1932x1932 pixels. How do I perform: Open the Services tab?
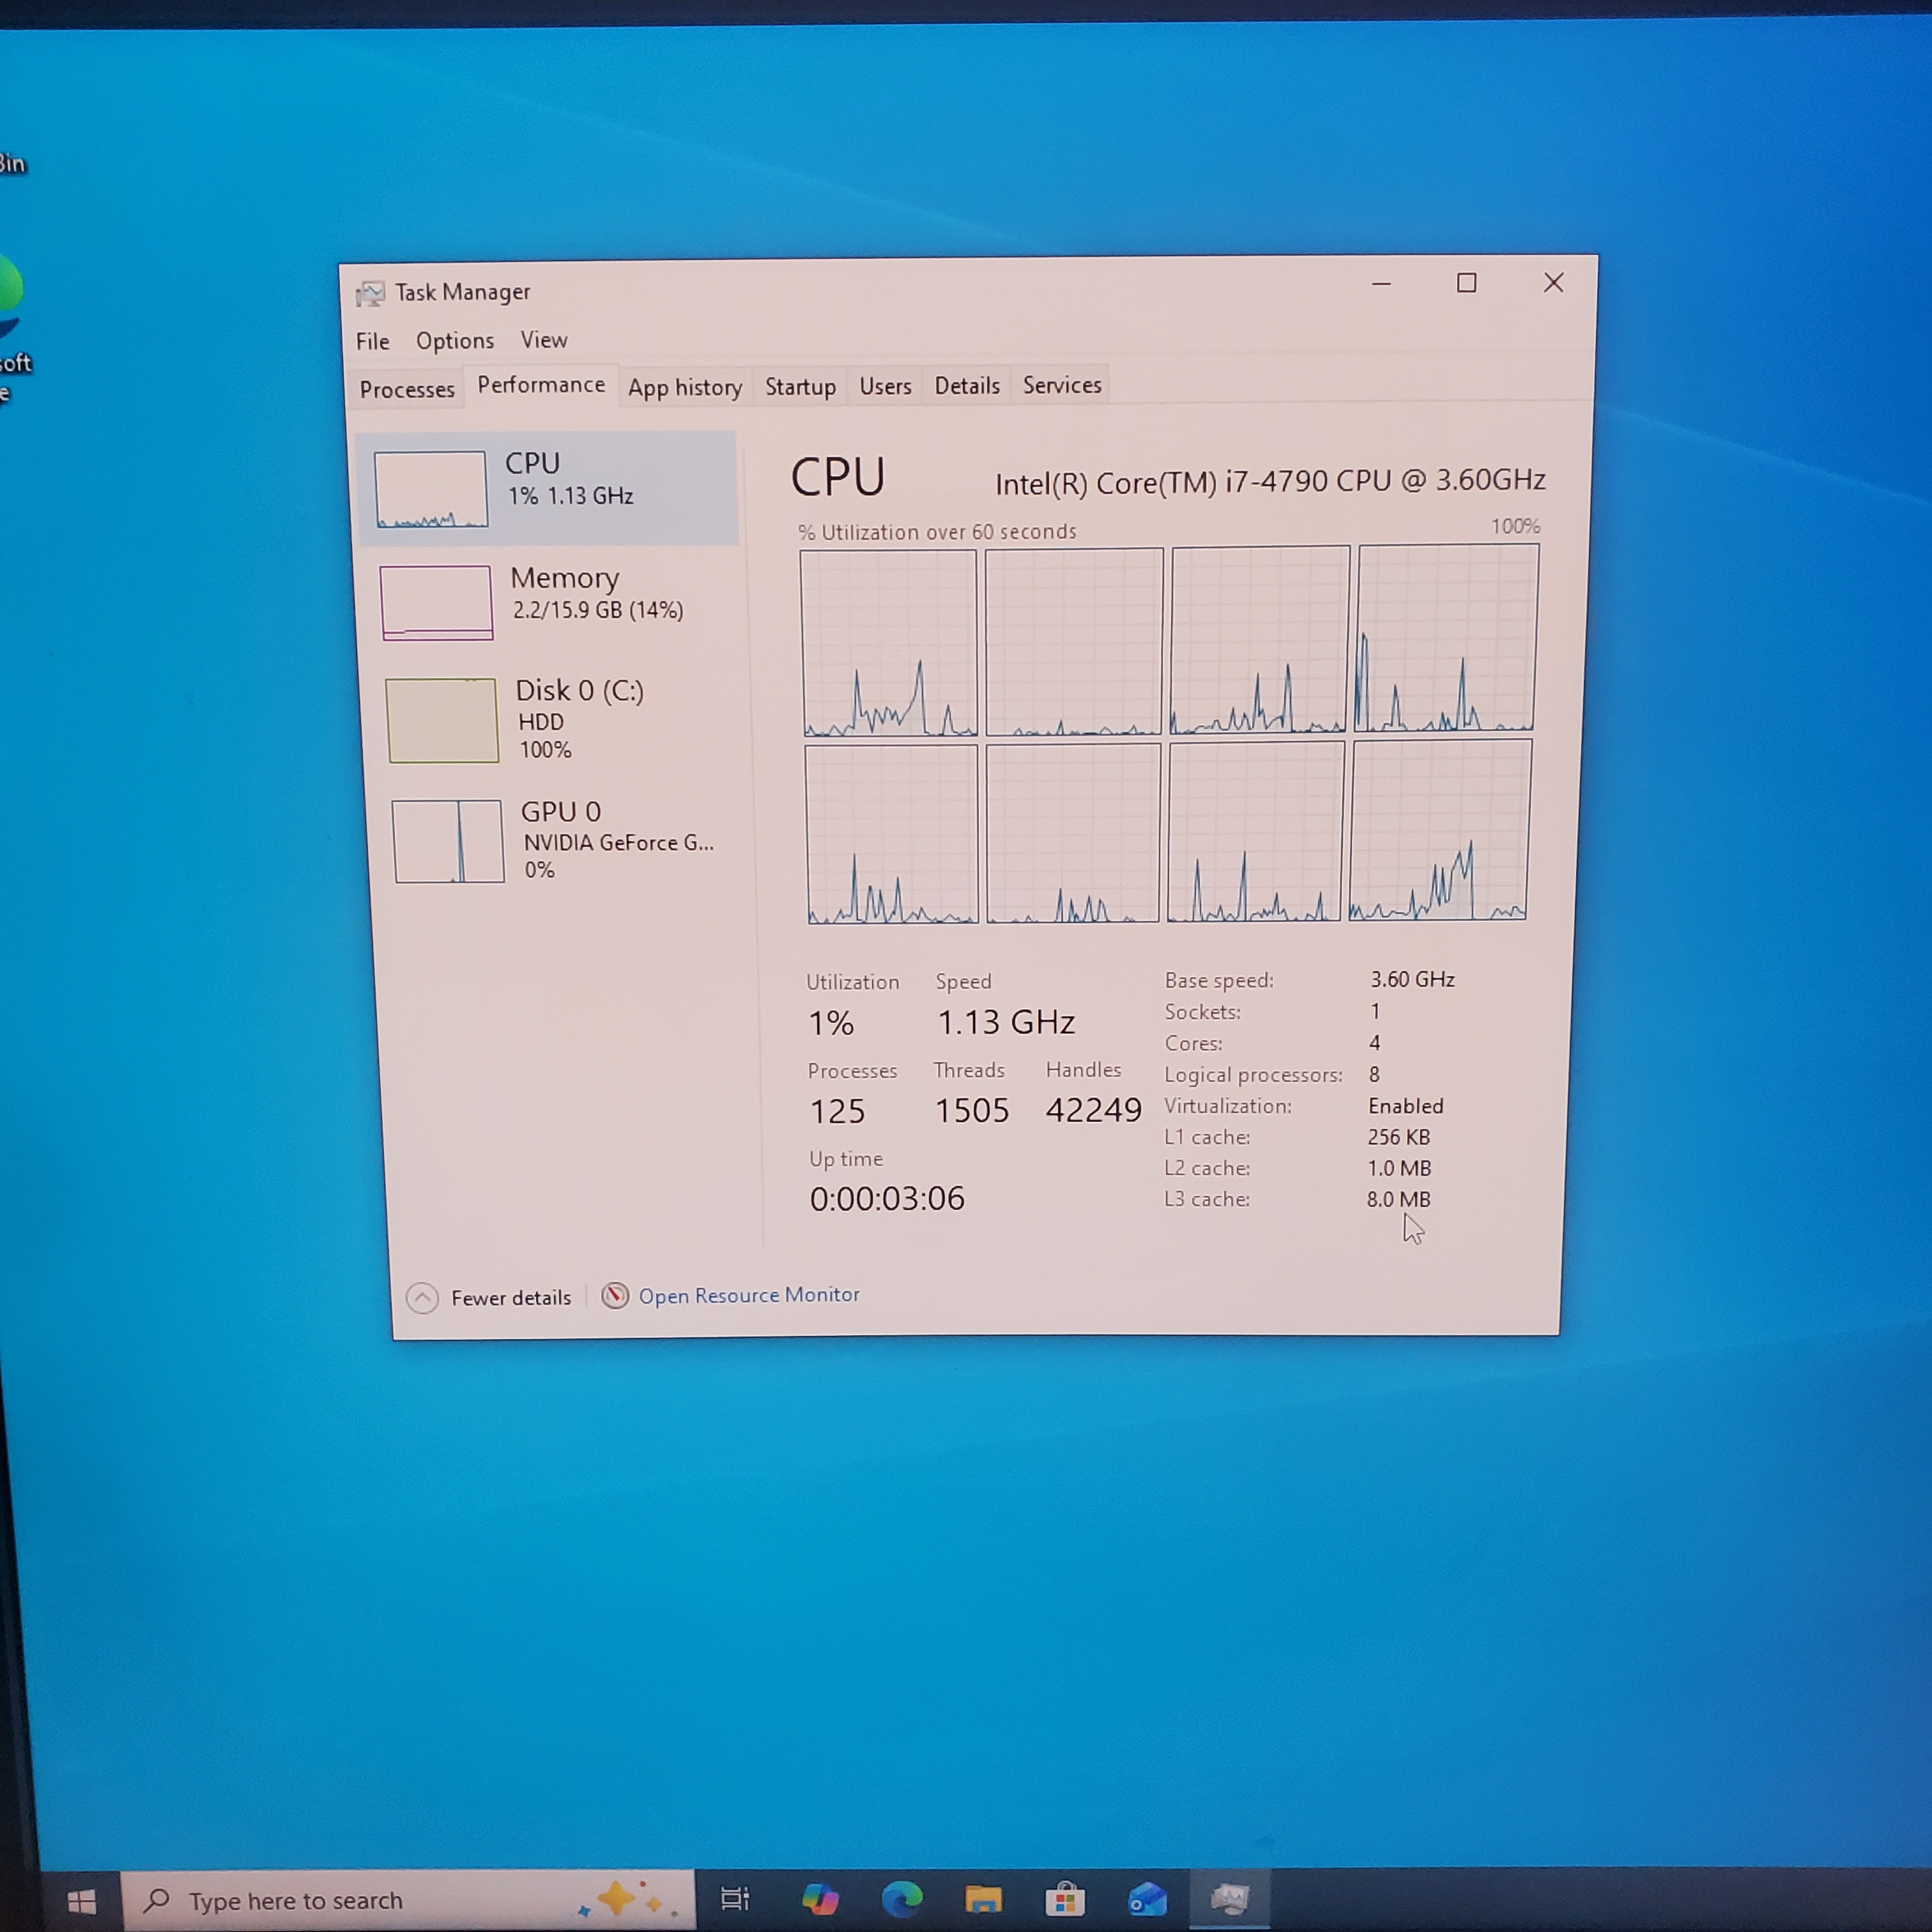[x=1062, y=384]
